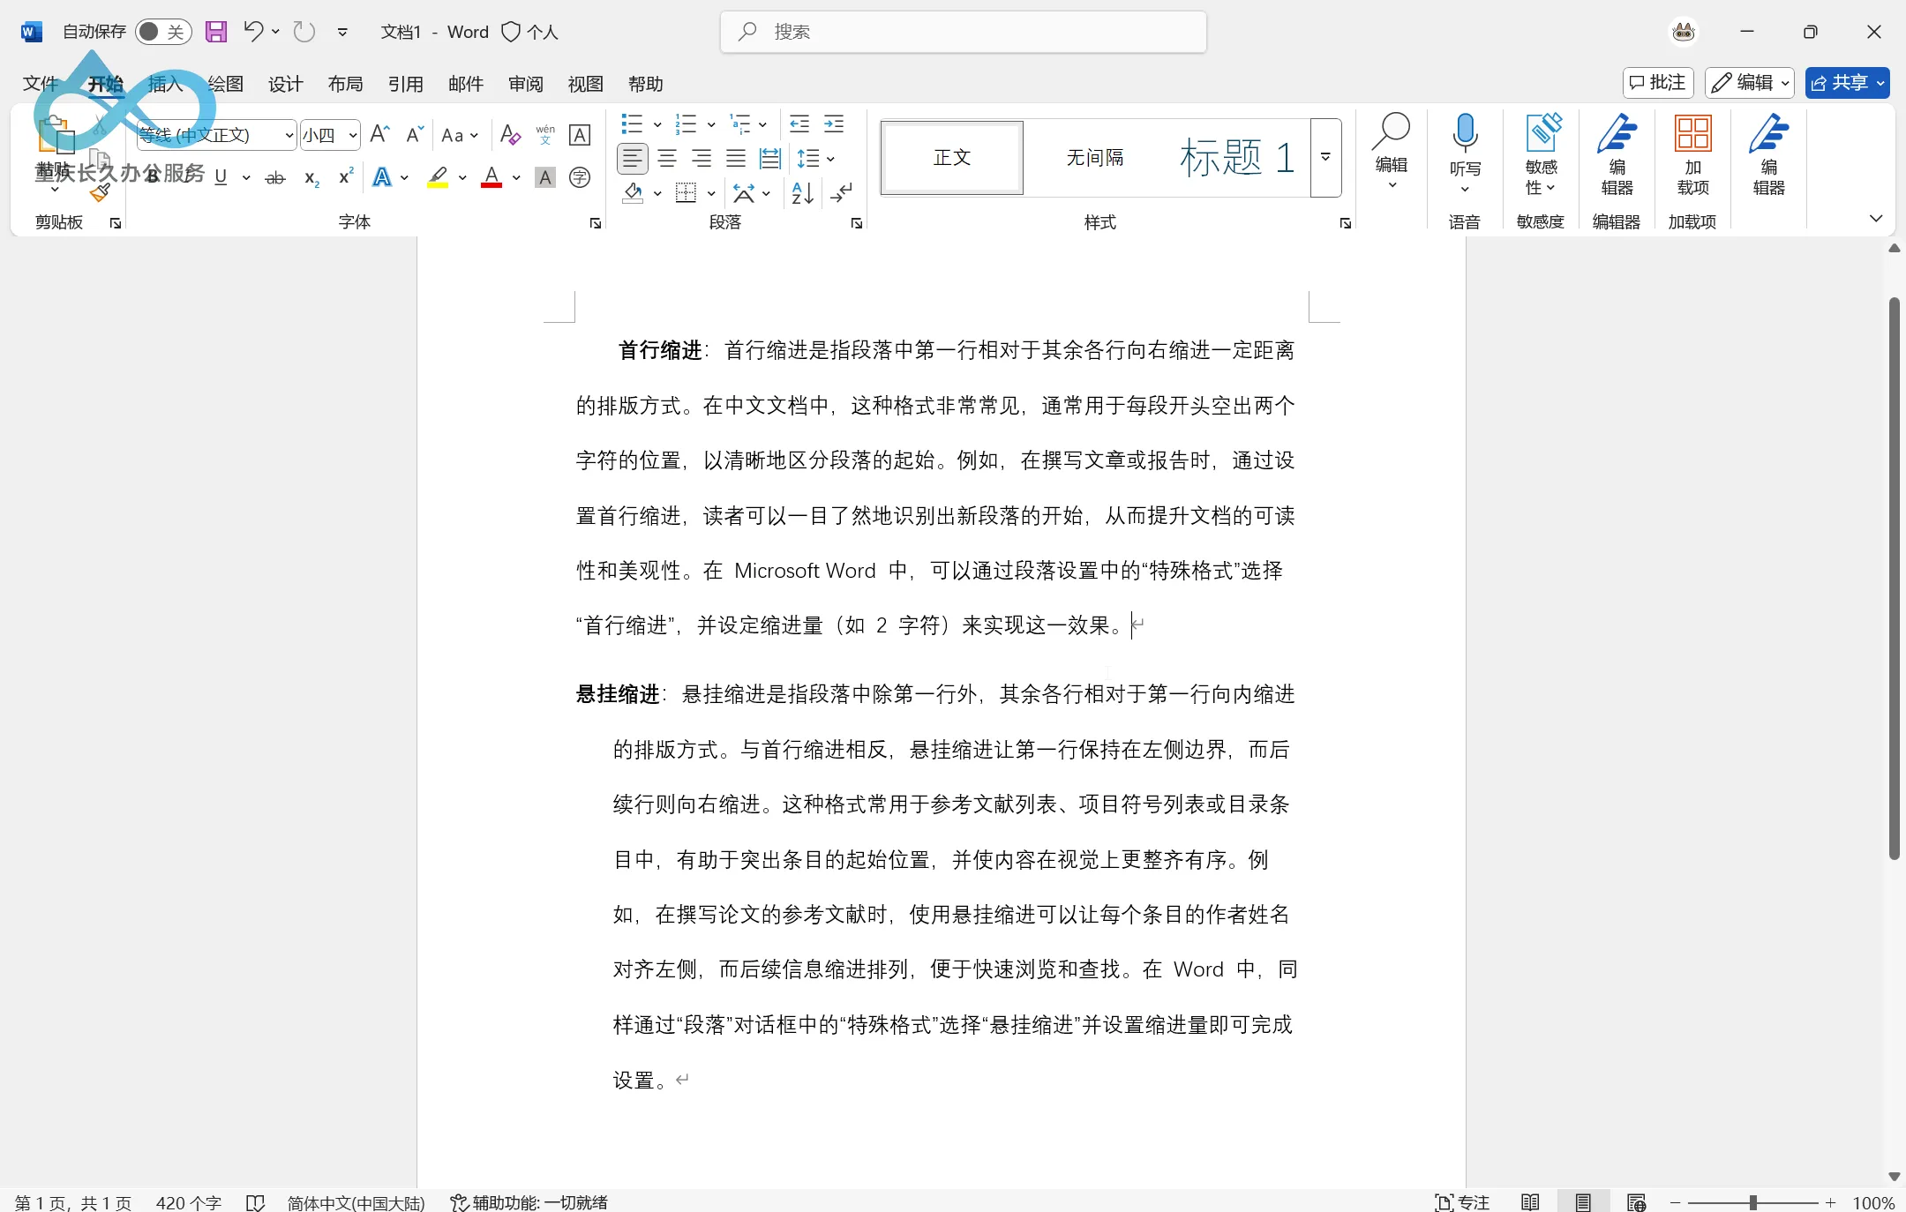Viewport: 1906px width, 1212px height.
Task: Click the Decrease Indent icon
Action: (799, 123)
